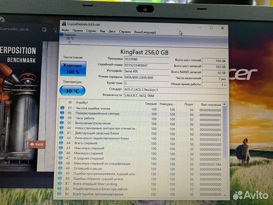This screenshot has width=273, height=205.
Task: Click status dot for attribute A1
Action: (x=61, y=132)
